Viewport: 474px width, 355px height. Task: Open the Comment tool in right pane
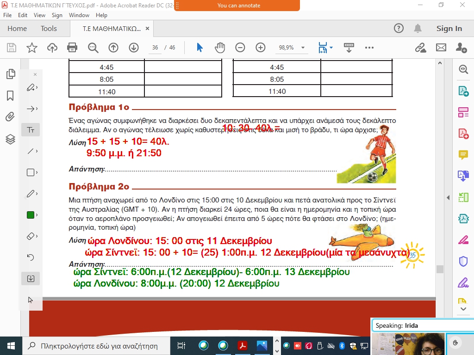pyautogui.click(x=463, y=154)
